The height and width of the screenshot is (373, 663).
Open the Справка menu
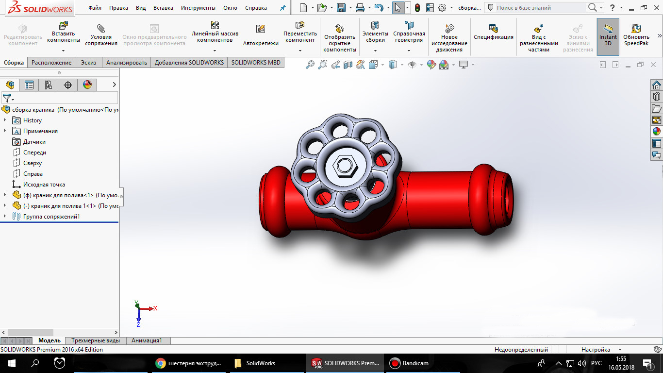(256, 8)
